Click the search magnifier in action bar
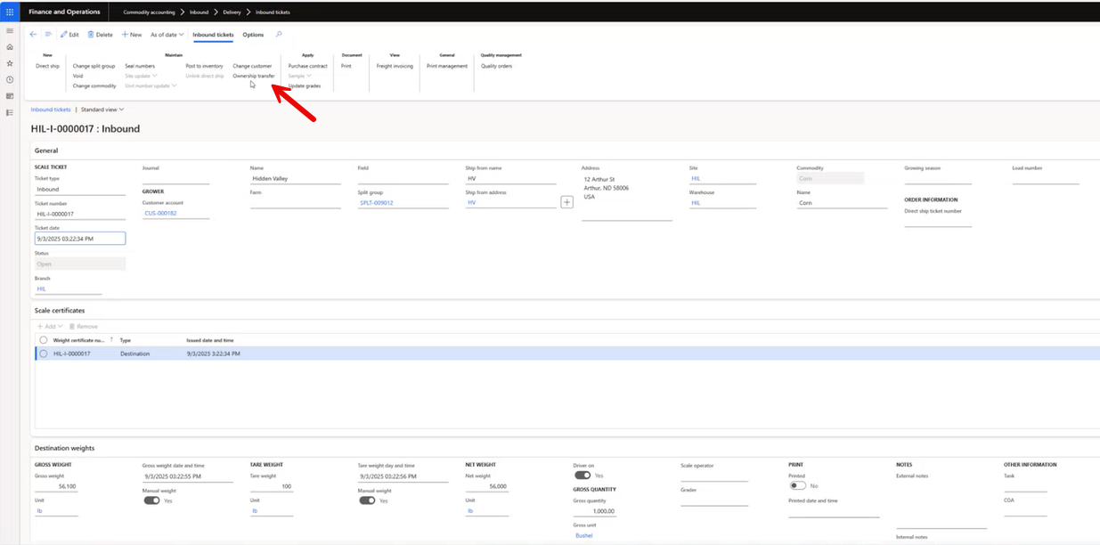1100x545 pixels. 279,35
